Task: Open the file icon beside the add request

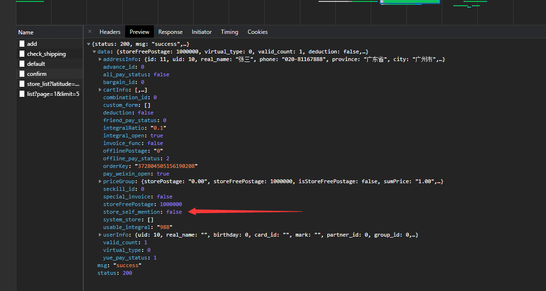Action: (22, 44)
